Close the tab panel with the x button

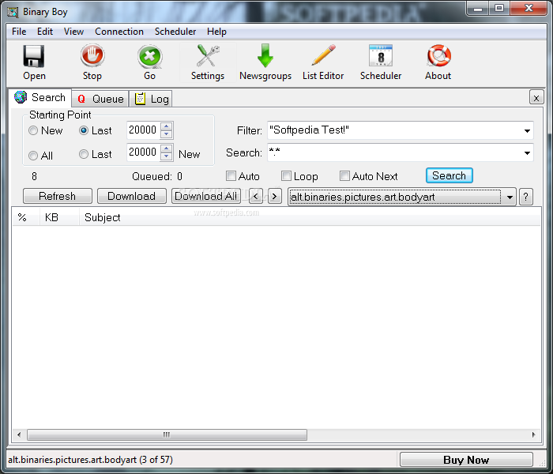pyautogui.click(x=536, y=98)
